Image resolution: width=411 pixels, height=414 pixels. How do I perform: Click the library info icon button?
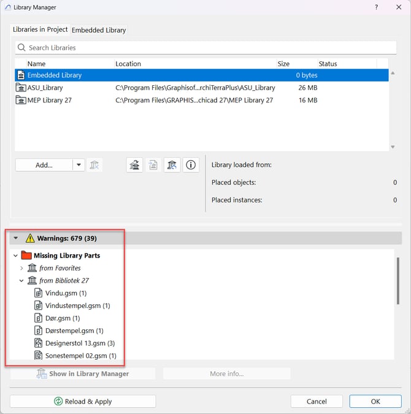(x=191, y=164)
